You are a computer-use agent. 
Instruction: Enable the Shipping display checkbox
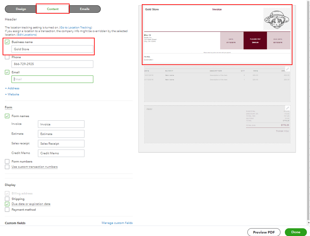[x=7, y=199]
